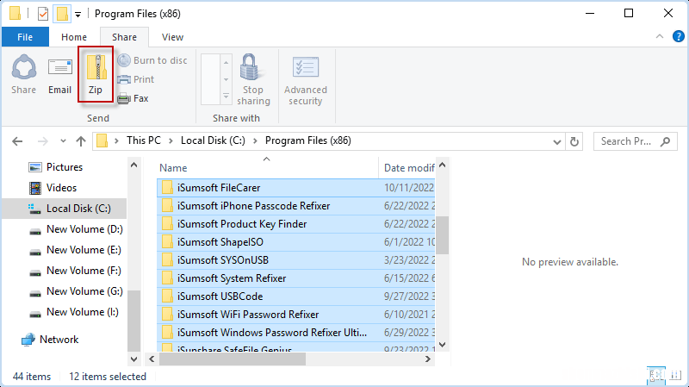Select Burn to disc option
Image resolution: width=689 pixels, height=387 pixels.
coord(152,60)
